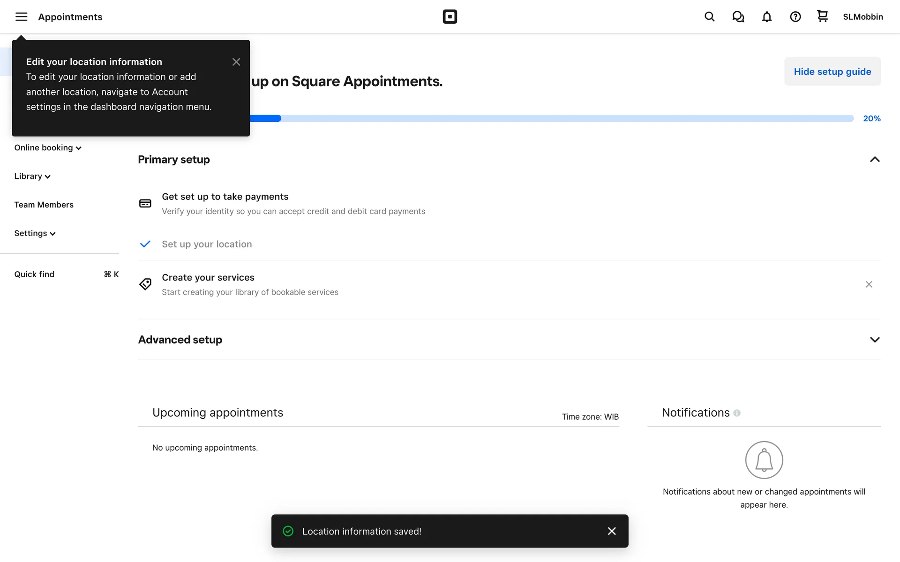Collapse the Primary setup section
This screenshot has height=562, width=900.
(874, 160)
